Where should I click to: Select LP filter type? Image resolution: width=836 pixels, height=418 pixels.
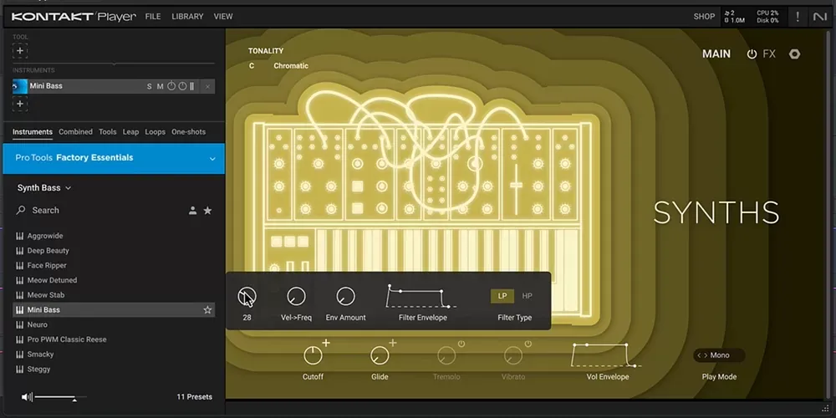502,296
